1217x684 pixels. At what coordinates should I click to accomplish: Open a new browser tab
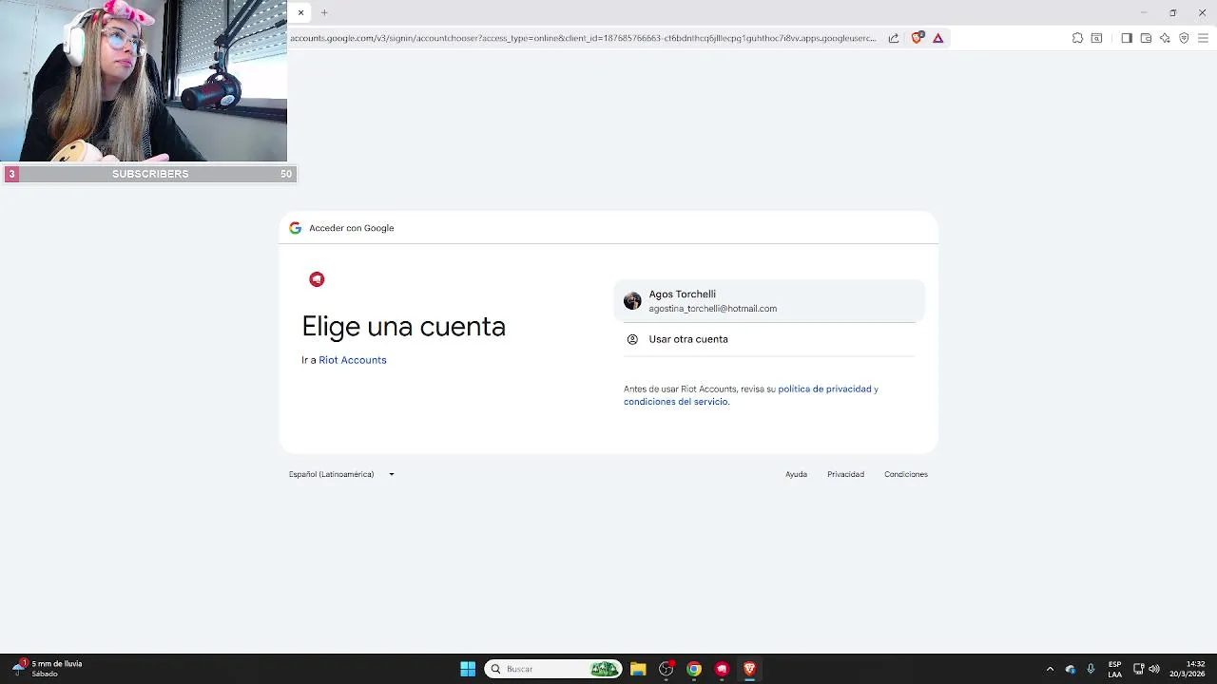coord(324,12)
